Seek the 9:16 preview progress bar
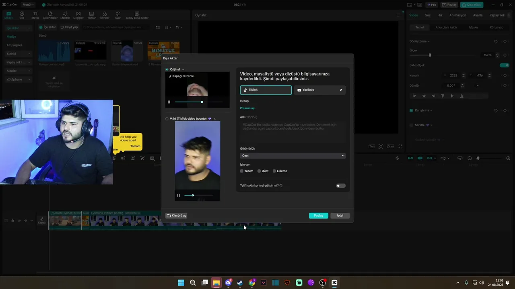The width and height of the screenshot is (515, 289). [x=199, y=195]
